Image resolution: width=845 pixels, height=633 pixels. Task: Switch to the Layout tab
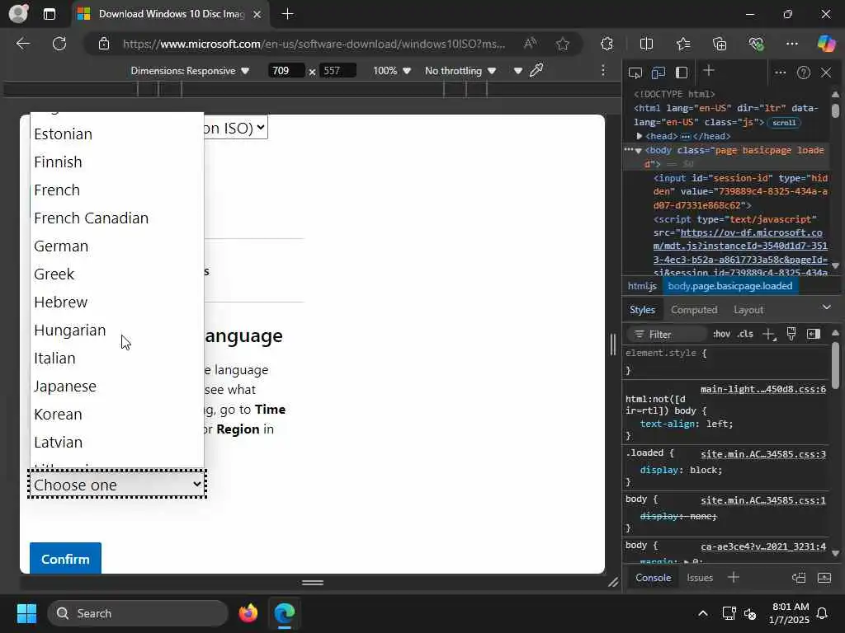[x=748, y=310]
